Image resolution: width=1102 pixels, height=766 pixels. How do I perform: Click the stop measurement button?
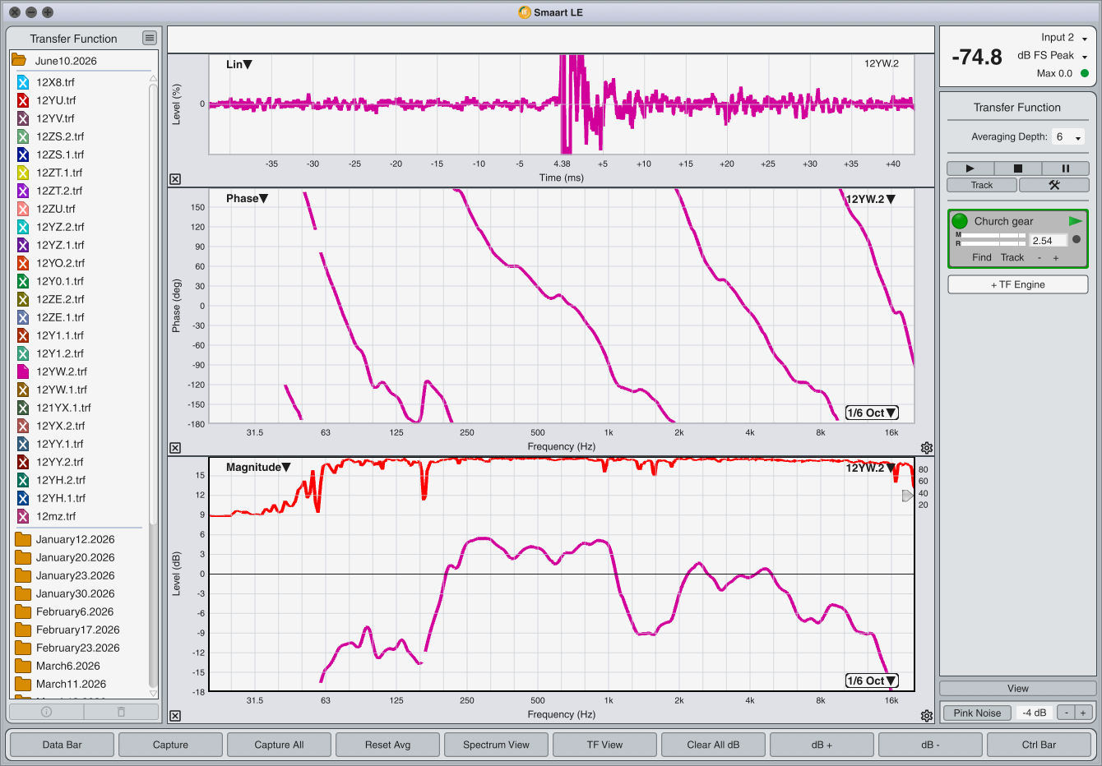(x=1017, y=168)
